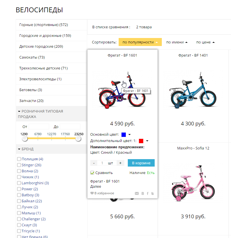This screenshot has width=231, height=238.
Task: Check the Lamborghini brand checkbox
Action: [19, 183]
